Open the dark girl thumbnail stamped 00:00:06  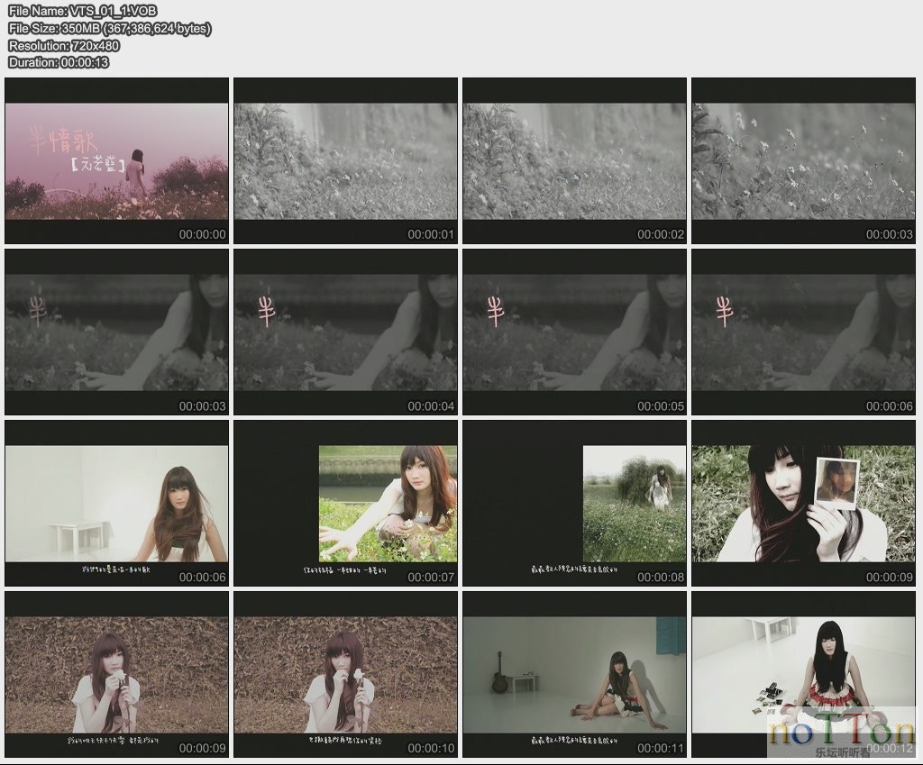803,332
